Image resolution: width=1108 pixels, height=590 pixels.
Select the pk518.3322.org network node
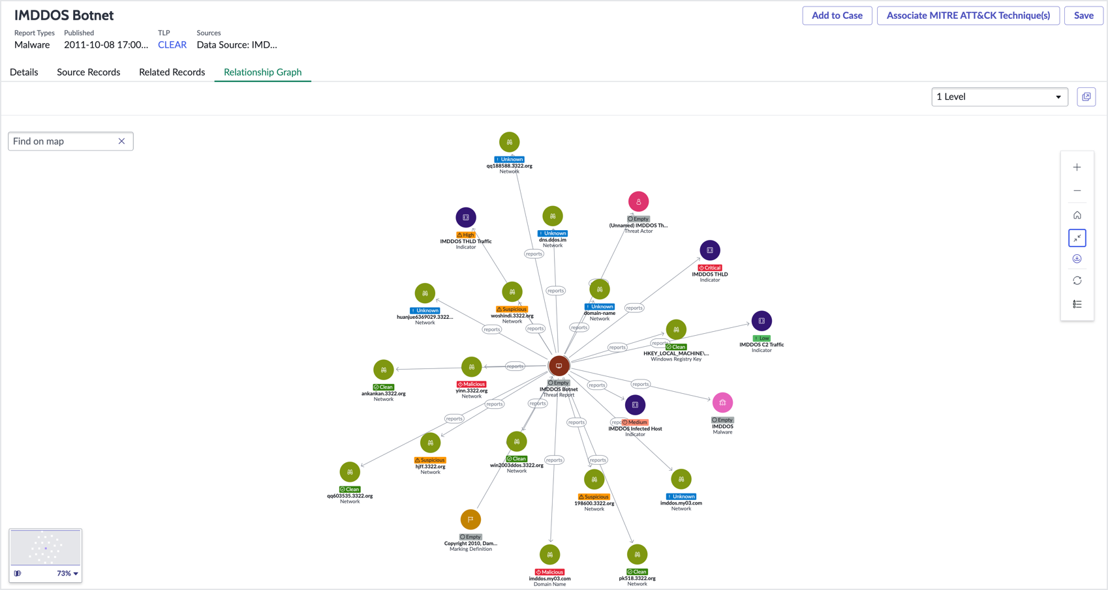coord(638,555)
